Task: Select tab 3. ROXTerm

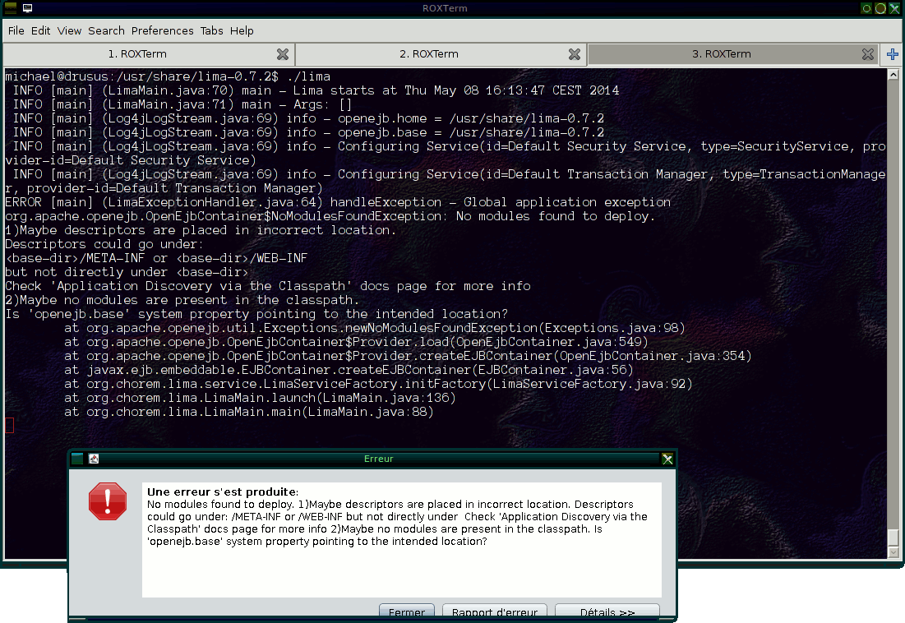Action: coord(722,54)
